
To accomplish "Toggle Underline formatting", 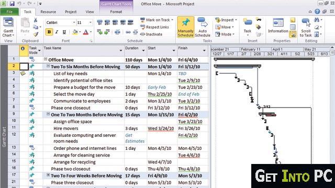I will coord(64,32).
